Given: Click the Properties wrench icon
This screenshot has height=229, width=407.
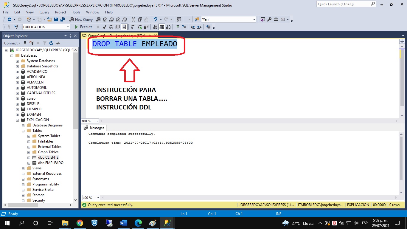Looking at the screenshot, I should 269,19.
